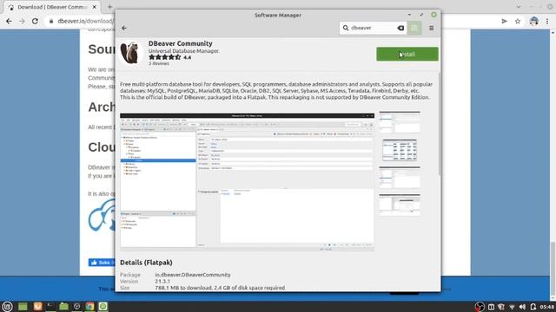556x312 pixels.
Task: Open the 5 Reviews link
Action: (158, 63)
